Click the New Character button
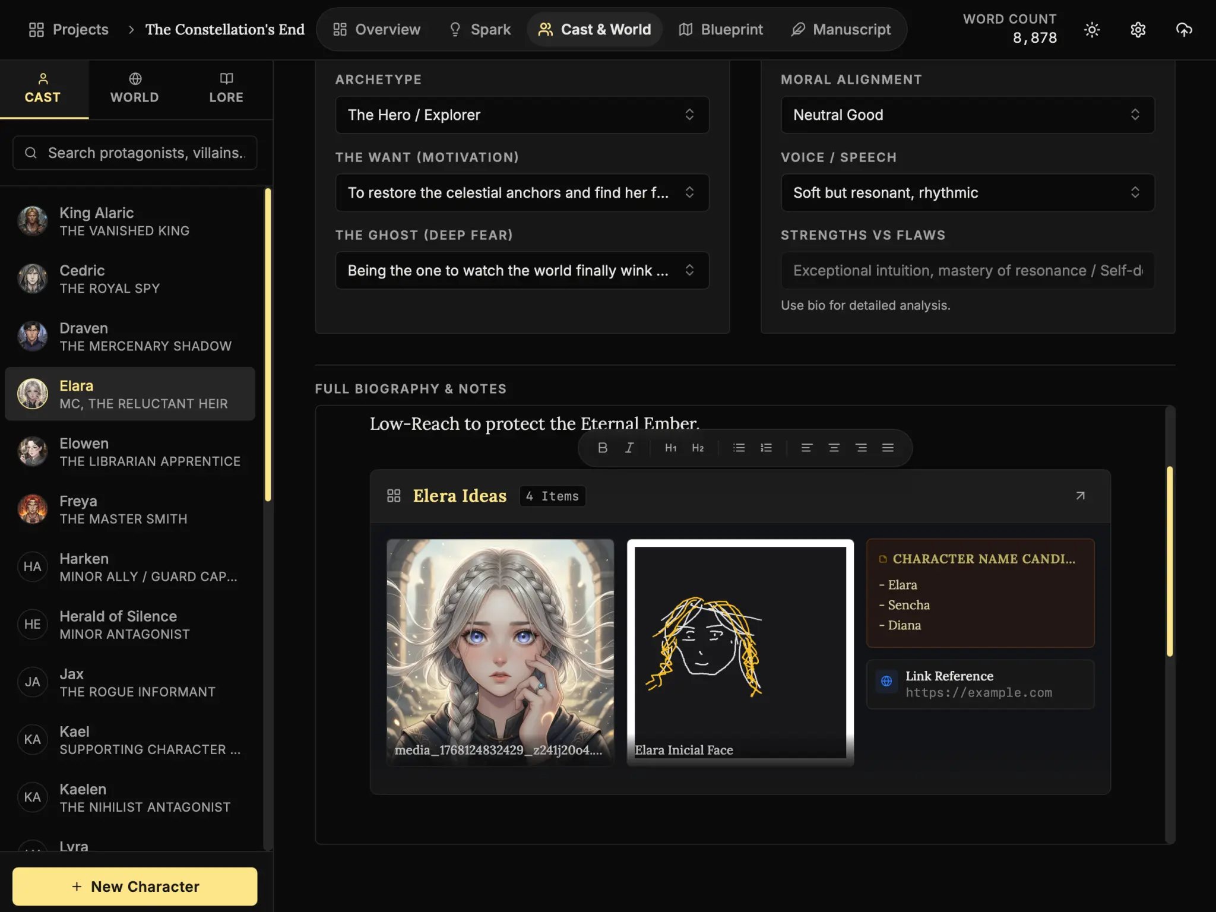The height and width of the screenshot is (912, 1216). click(x=135, y=886)
